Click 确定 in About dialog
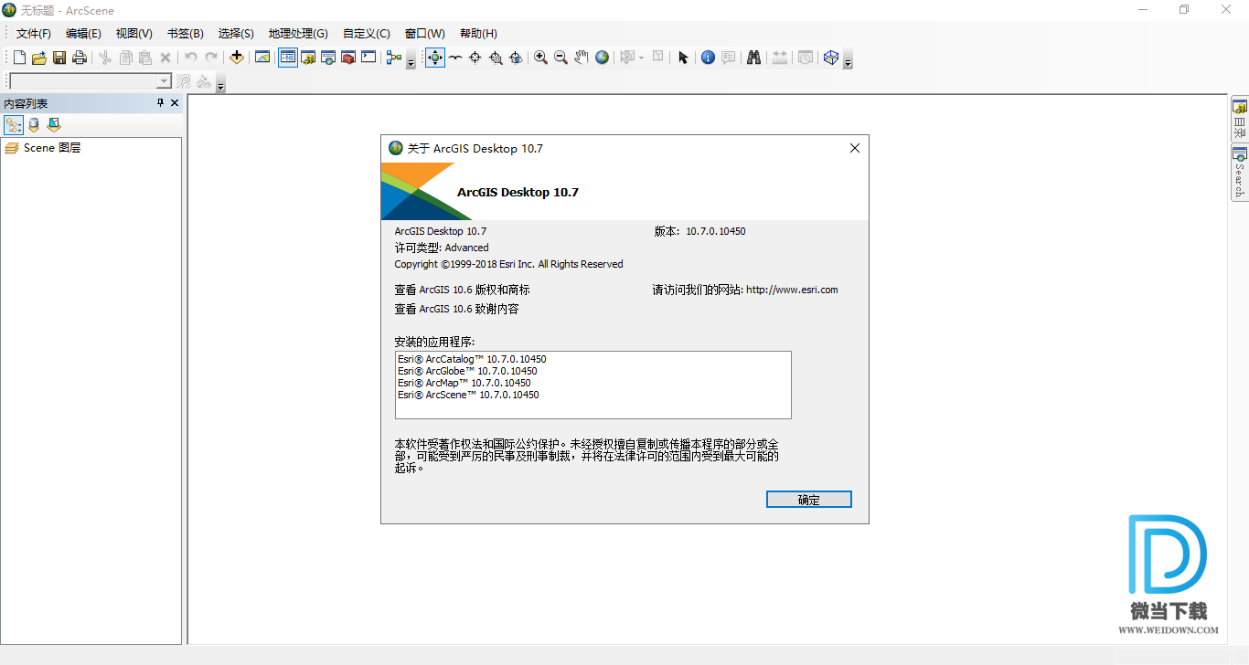Image resolution: width=1249 pixels, height=665 pixels. click(x=809, y=500)
